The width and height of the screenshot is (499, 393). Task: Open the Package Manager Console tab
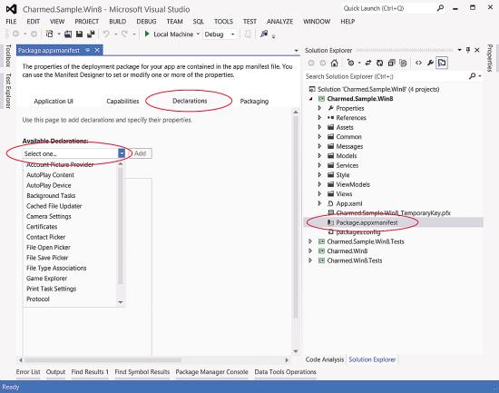[211, 371]
